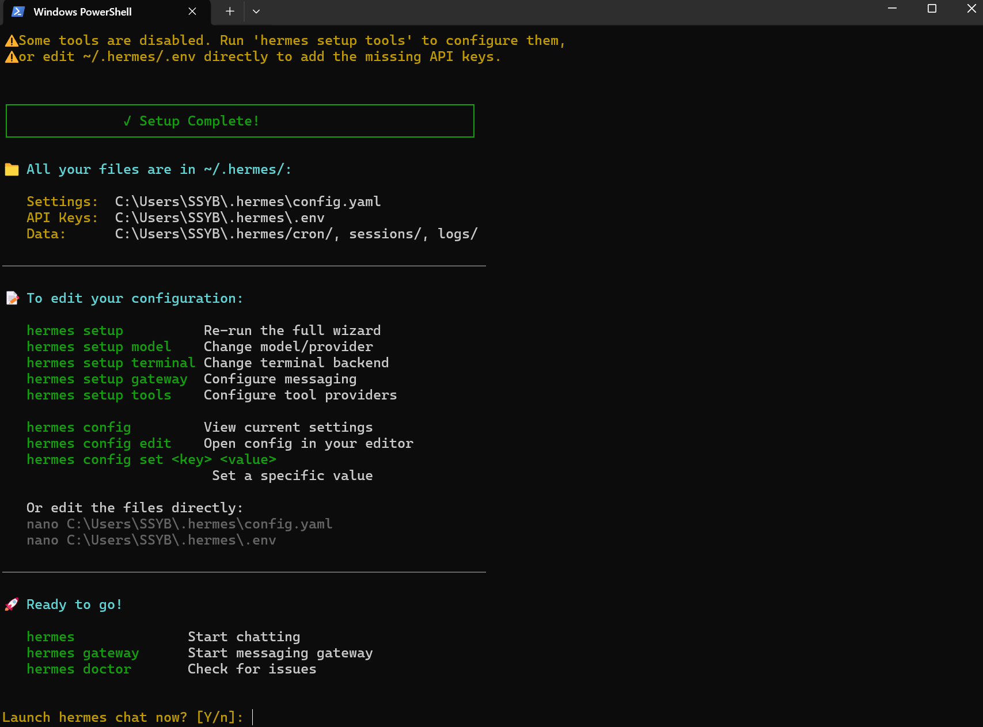Screen dimensions: 983x727
Task: Click the 'Re-run the full wizard' description
Action: point(292,330)
